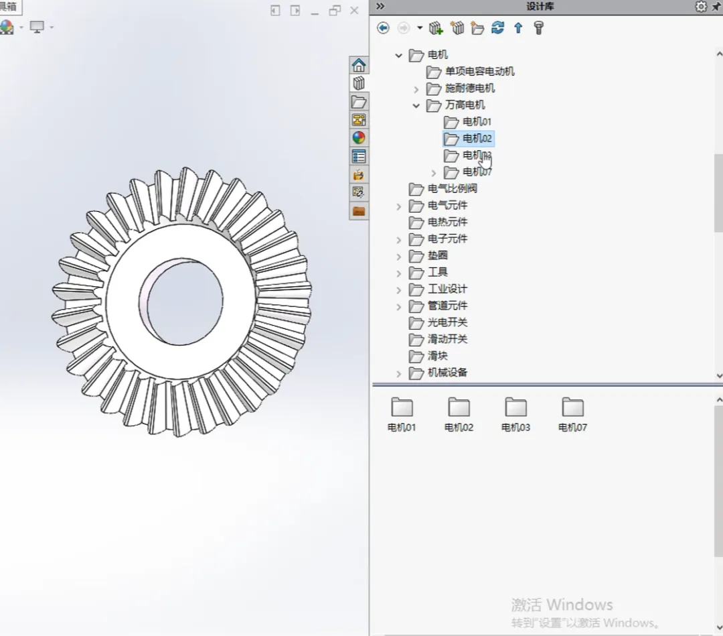The width and height of the screenshot is (723, 636).
Task: Select 电机03 in the tree
Action: [468, 155]
